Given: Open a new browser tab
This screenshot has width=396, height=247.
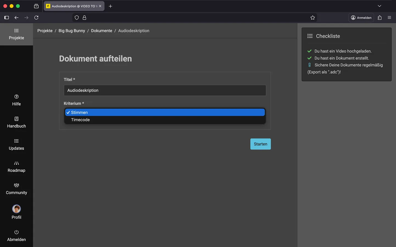Looking at the screenshot, I should point(111,6).
